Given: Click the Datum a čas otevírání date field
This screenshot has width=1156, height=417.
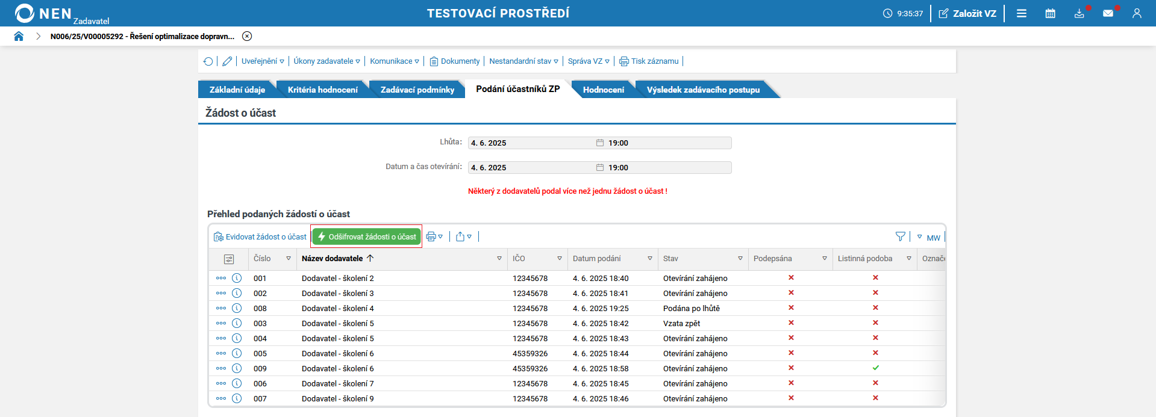Looking at the screenshot, I should pyautogui.click(x=532, y=167).
